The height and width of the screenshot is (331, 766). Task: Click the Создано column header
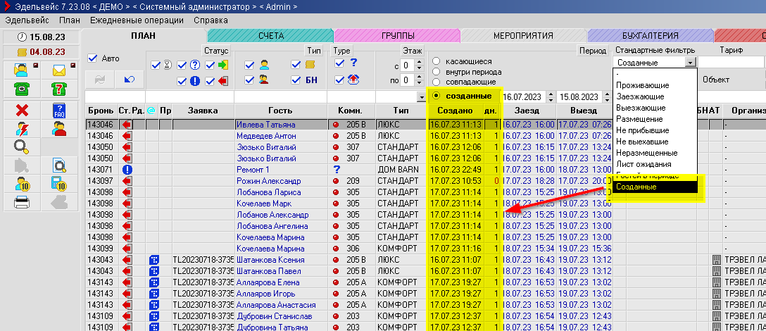click(x=455, y=111)
